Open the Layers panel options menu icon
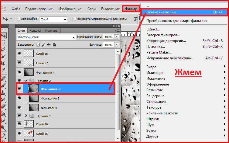 tap(117, 31)
